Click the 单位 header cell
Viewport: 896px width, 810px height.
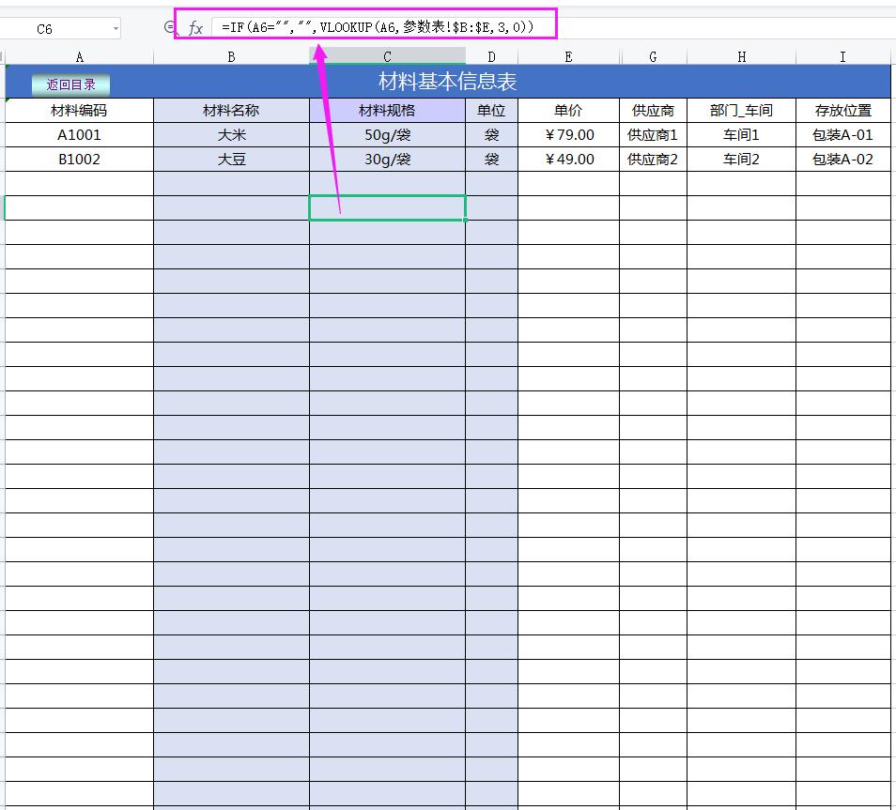[x=491, y=110]
